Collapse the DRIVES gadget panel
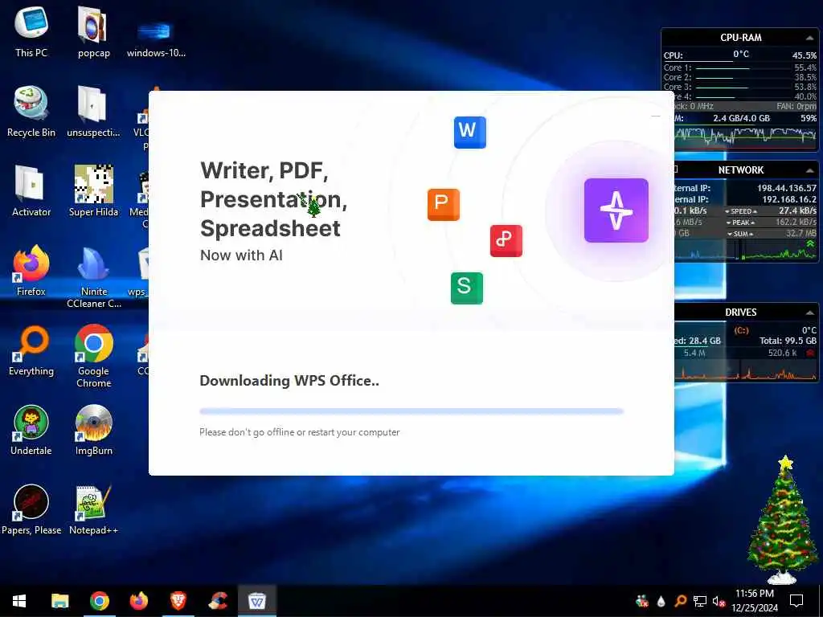 809,313
